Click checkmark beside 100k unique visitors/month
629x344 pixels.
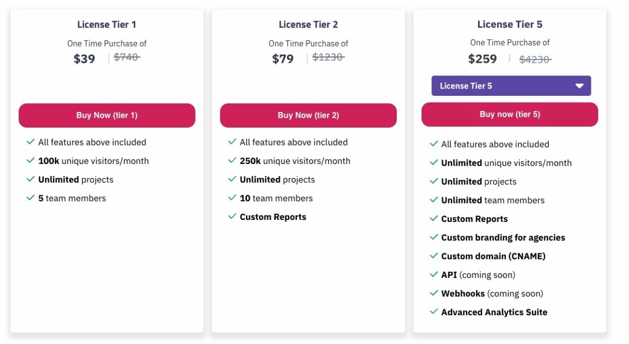[x=30, y=161]
